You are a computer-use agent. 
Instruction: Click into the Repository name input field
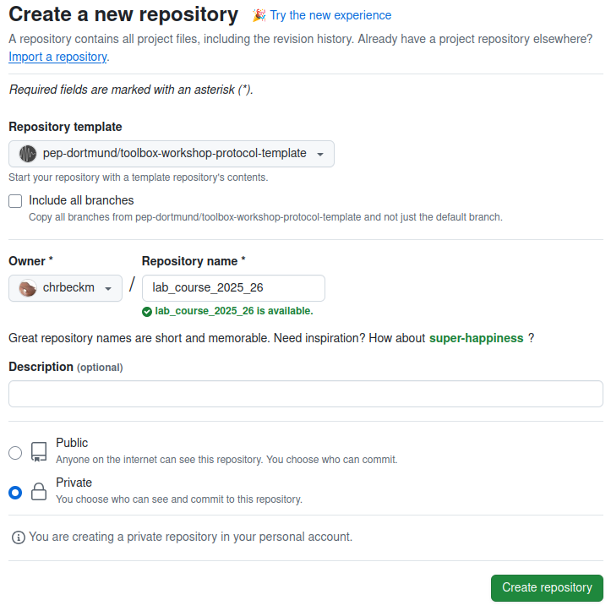233,288
